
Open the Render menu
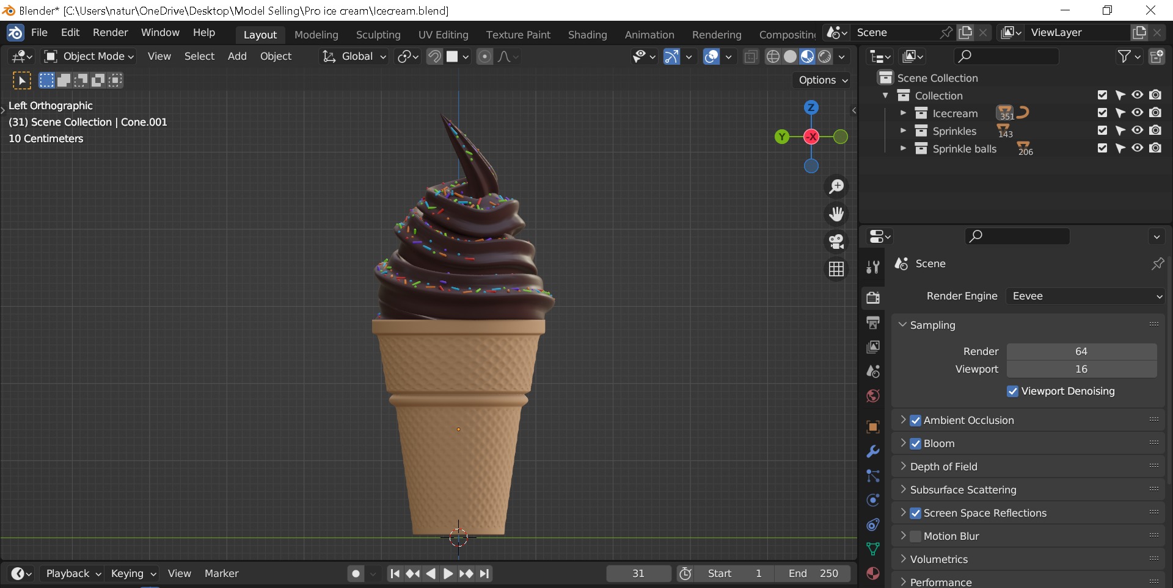point(111,32)
